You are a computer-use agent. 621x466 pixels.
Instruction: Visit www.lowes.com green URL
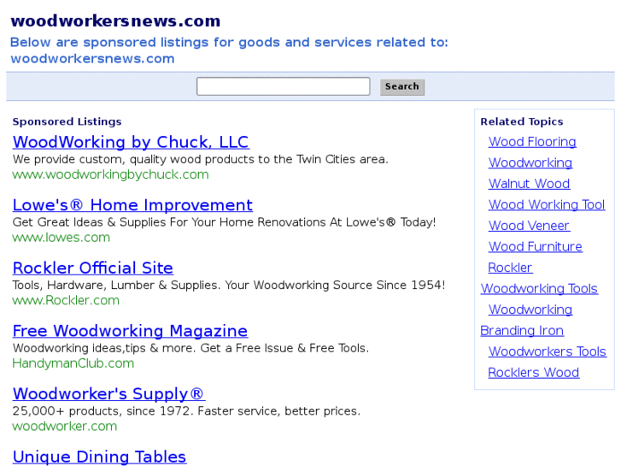pos(61,238)
